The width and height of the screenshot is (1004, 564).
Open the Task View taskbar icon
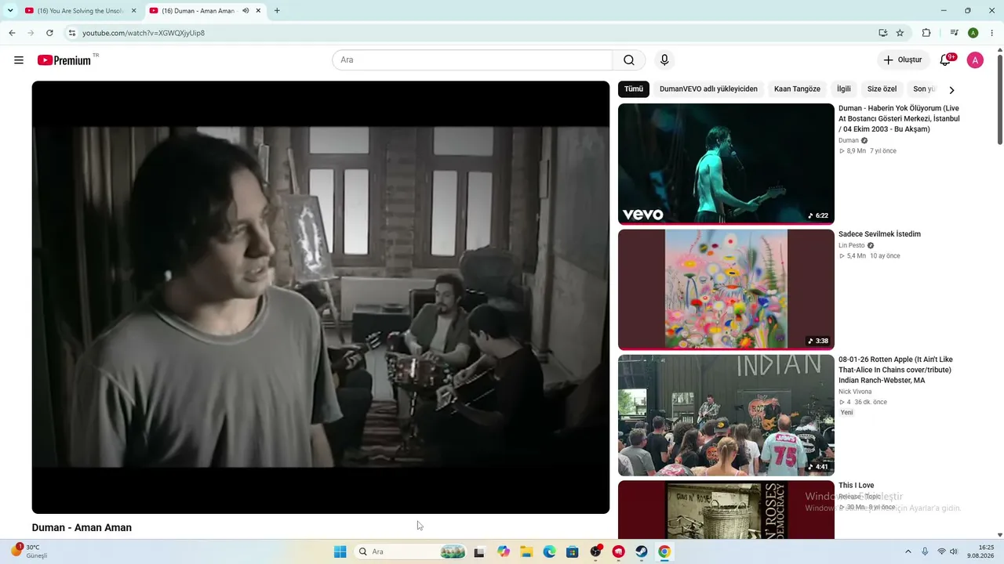(479, 551)
